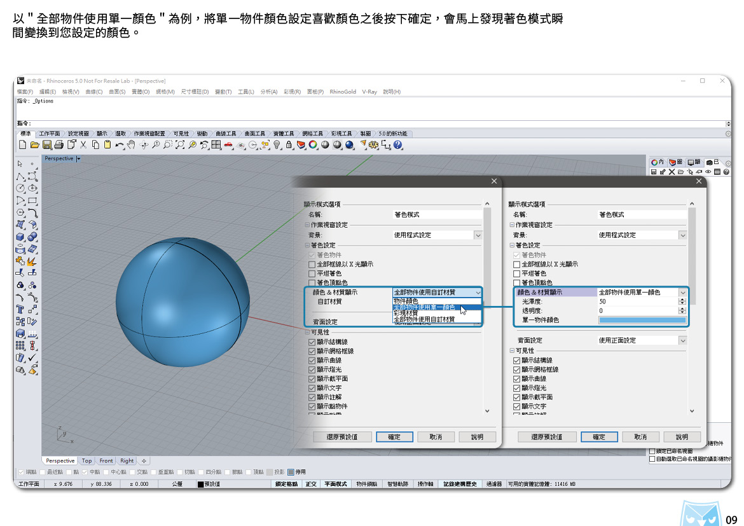Open the color wheel material icon
The height and width of the screenshot is (526, 744).
(x=313, y=145)
